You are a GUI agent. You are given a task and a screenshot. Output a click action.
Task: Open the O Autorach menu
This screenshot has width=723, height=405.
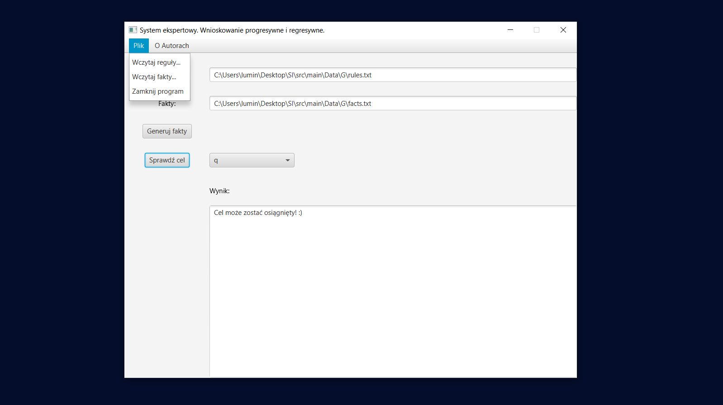[x=171, y=46]
